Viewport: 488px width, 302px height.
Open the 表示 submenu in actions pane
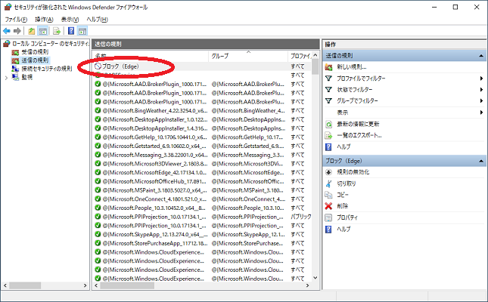[x=342, y=112]
